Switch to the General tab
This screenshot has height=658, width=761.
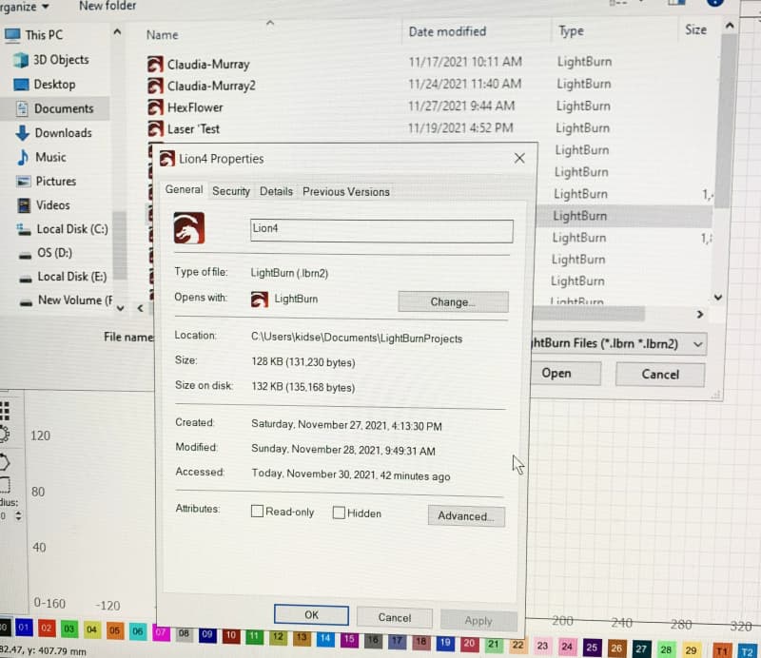pos(184,189)
